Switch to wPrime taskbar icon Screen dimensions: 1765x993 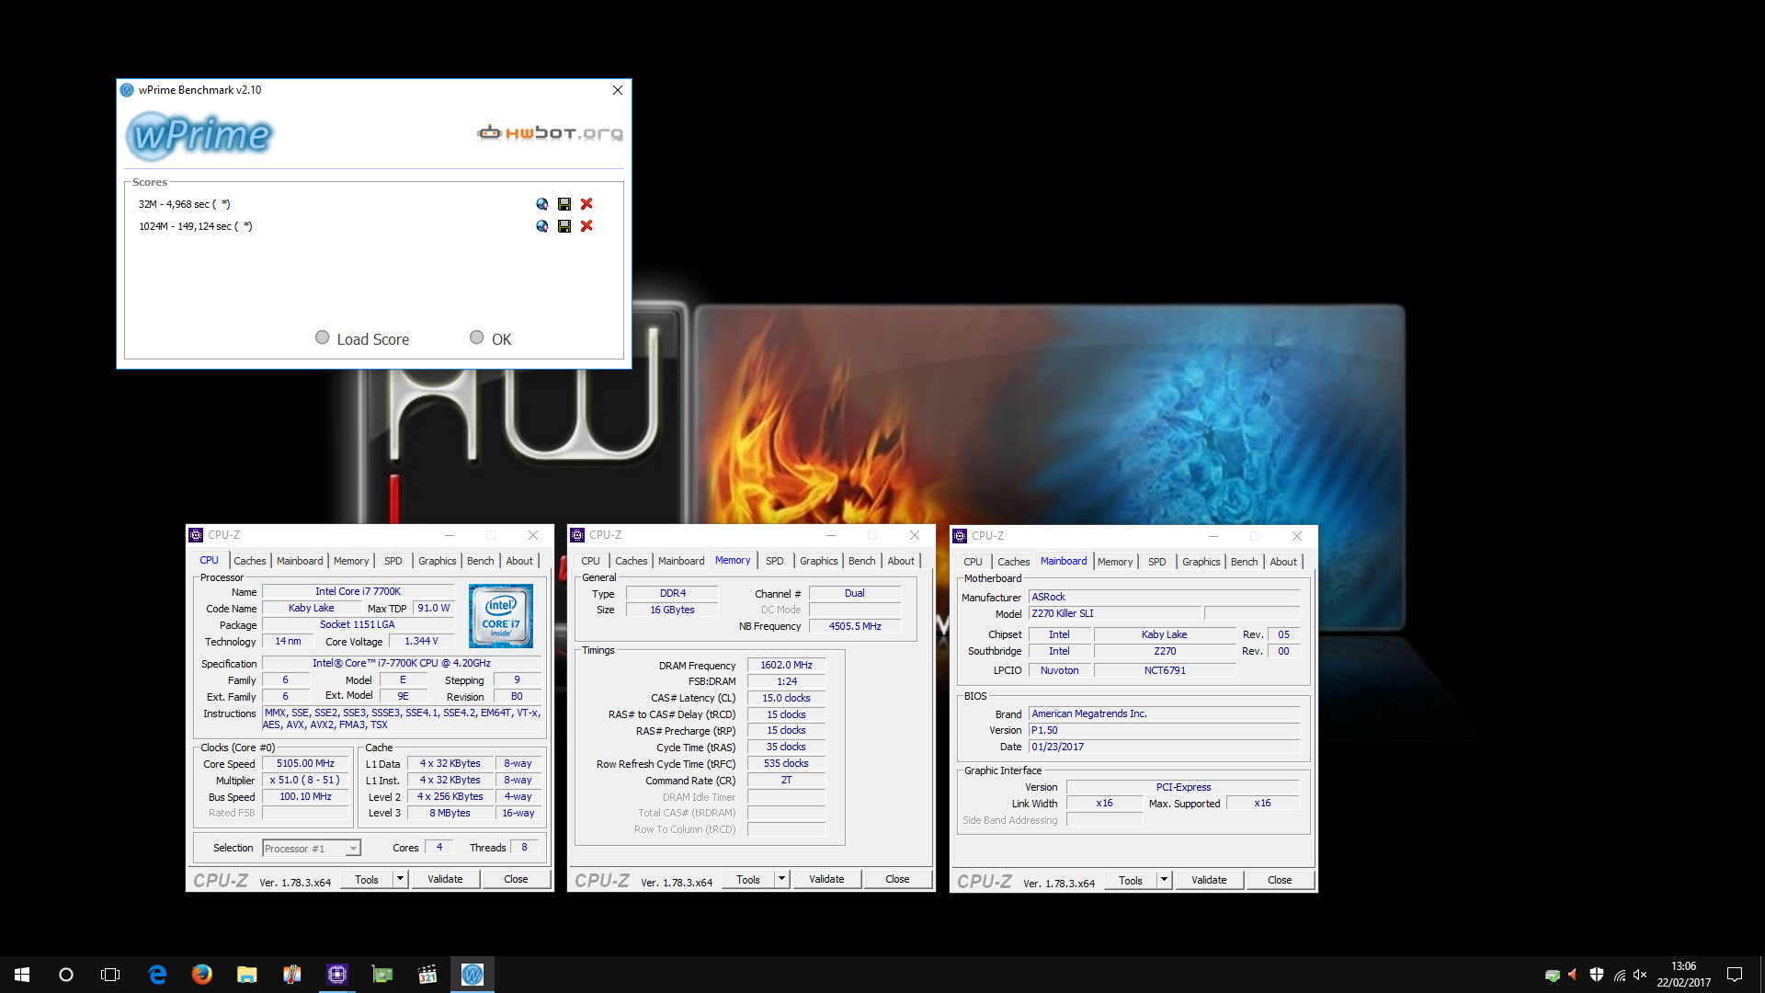(x=473, y=975)
